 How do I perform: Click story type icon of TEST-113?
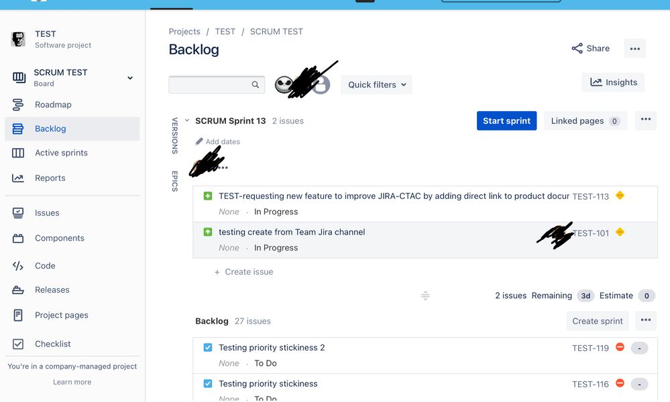(208, 196)
